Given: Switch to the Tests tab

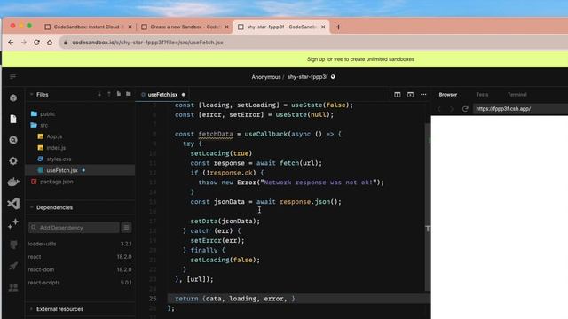Looking at the screenshot, I should coord(482,95).
